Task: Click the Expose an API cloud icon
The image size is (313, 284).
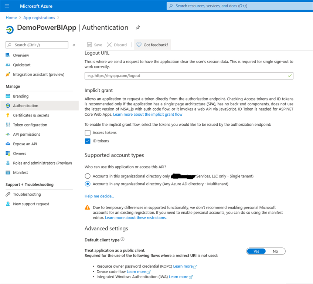Action: pos(8,144)
